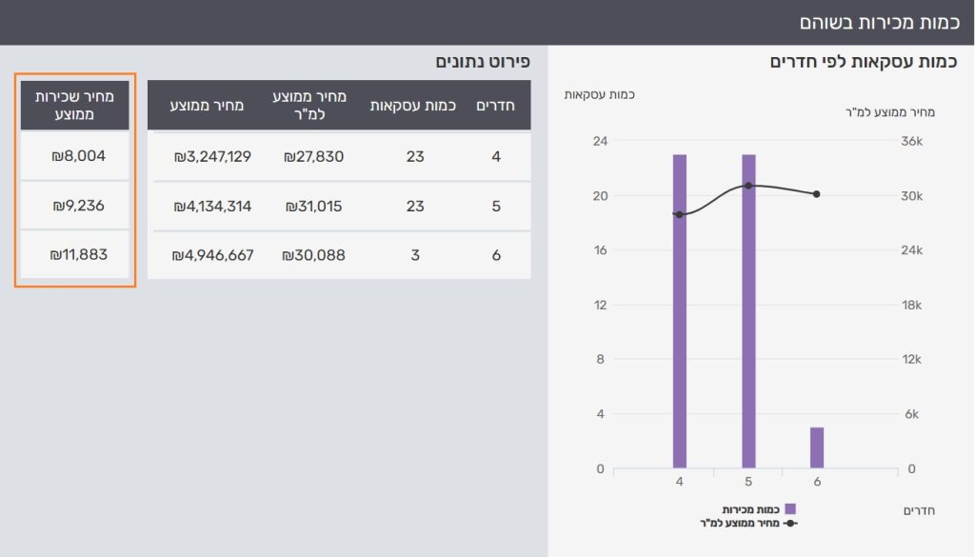
Task: Toggle the כמות מכירות legend label
Action: [751, 509]
